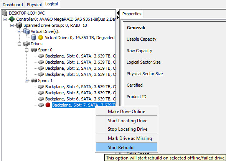Collapse the Span: 1 branch
This screenshot has height=161, width=226.
26,80
